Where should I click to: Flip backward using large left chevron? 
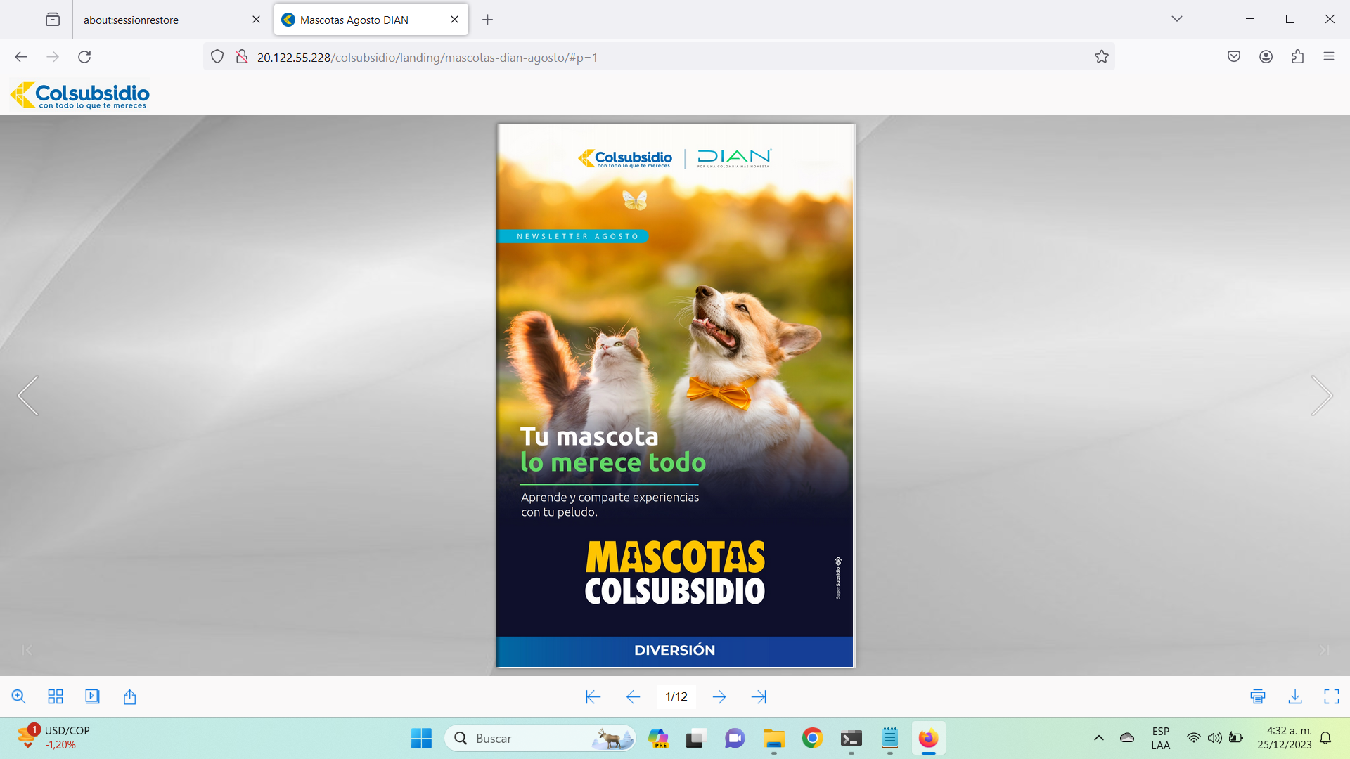click(28, 396)
